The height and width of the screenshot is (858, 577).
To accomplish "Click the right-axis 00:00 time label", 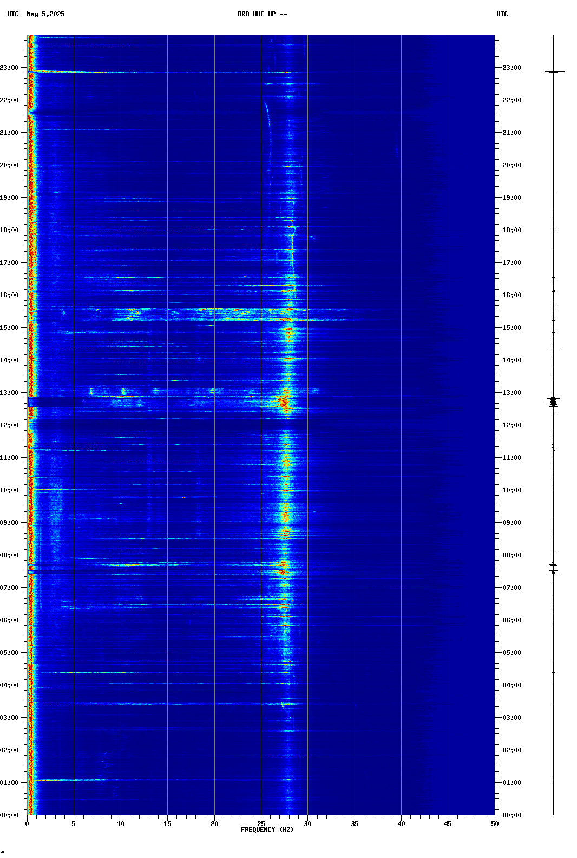I will [x=512, y=815].
